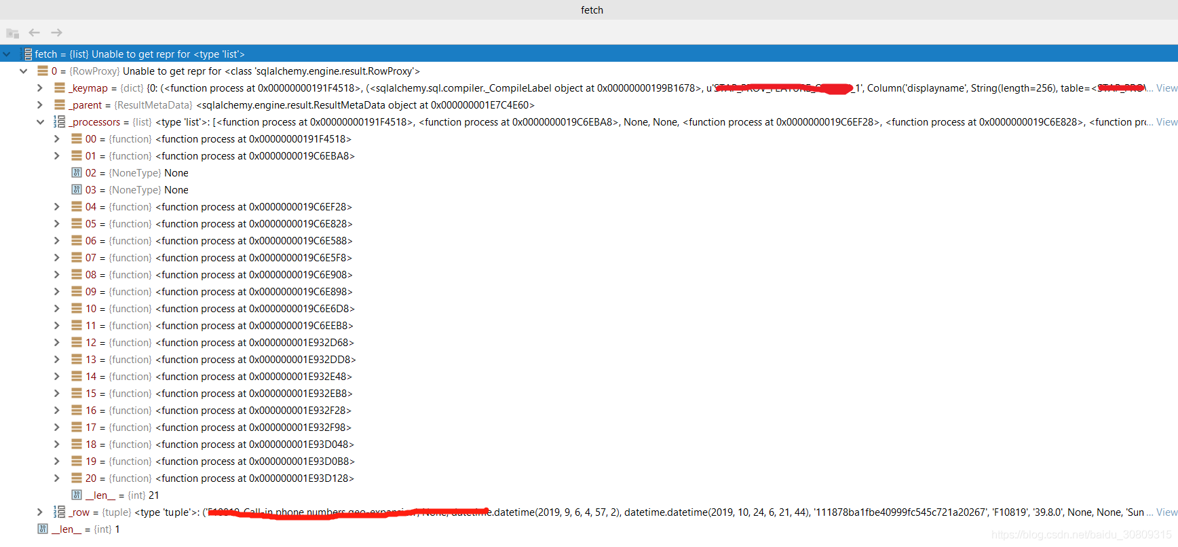Collapse the fetch list root node
Viewport: 1178px width, 547px height.
tap(7, 54)
